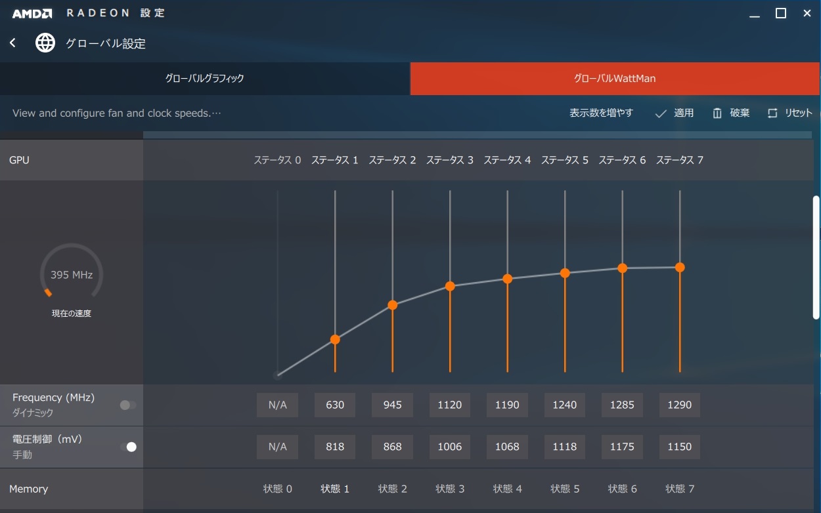Select the ステータス 3 slider handle
Viewport: 821px width, 513px height.
coord(450,286)
